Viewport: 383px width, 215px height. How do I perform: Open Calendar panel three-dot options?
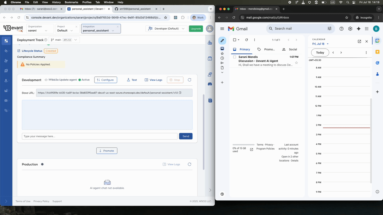(366, 53)
